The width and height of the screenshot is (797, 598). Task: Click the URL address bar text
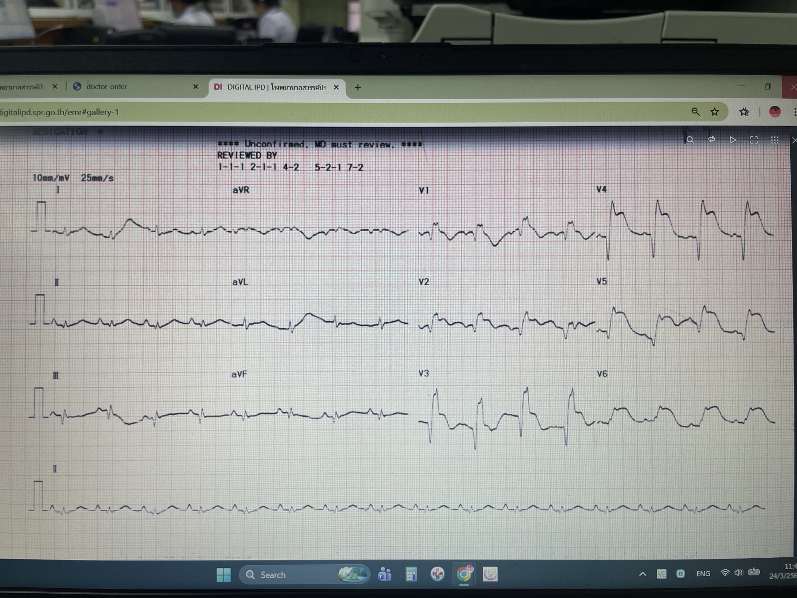pyautogui.click(x=59, y=112)
